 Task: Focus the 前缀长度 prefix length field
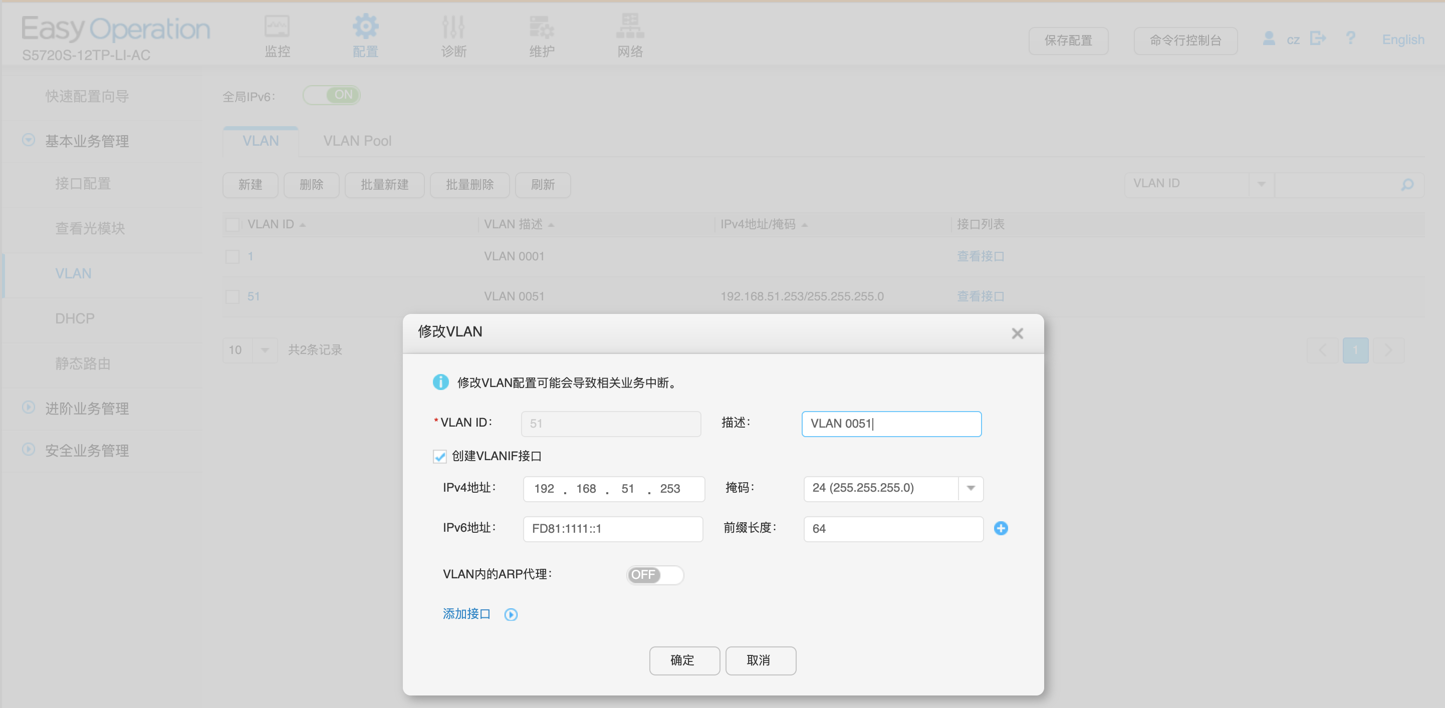(x=893, y=529)
